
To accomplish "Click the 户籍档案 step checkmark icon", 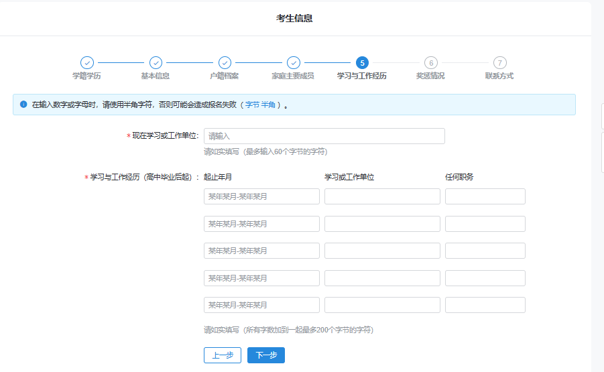I will (225, 62).
